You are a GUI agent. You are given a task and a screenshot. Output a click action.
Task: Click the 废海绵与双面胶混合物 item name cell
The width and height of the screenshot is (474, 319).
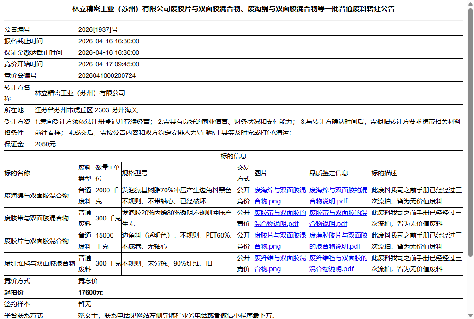pos(41,196)
